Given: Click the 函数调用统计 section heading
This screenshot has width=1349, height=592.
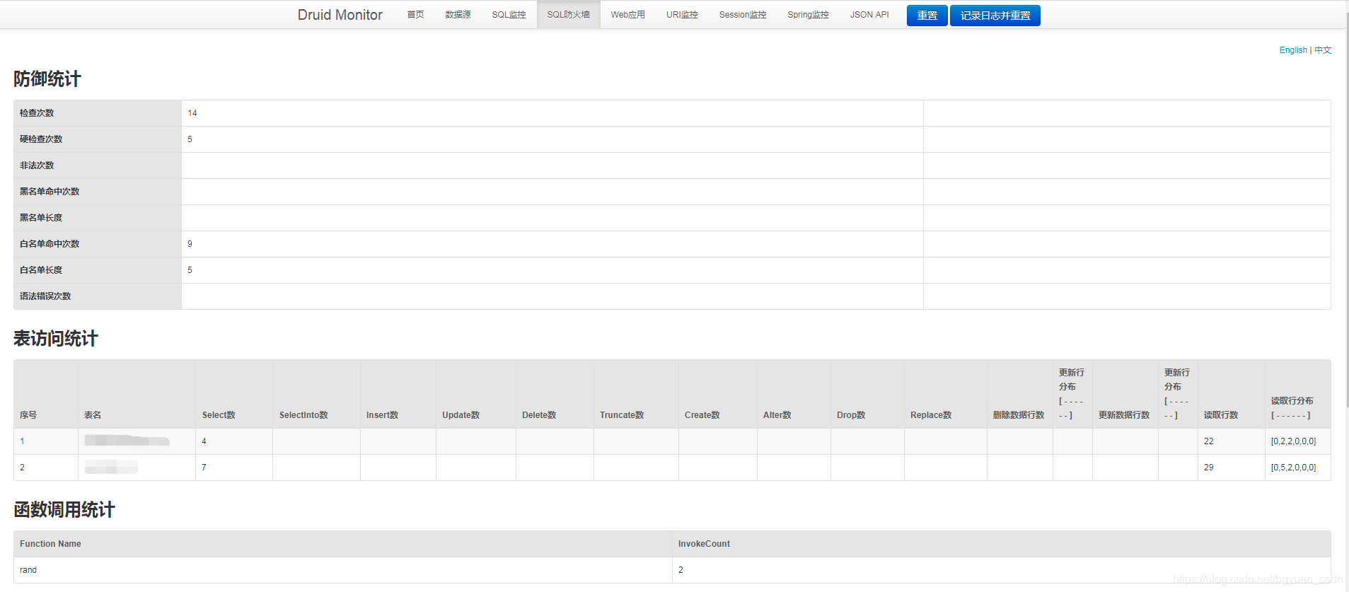Looking at the screenshot, I should (x=64, y=510).
